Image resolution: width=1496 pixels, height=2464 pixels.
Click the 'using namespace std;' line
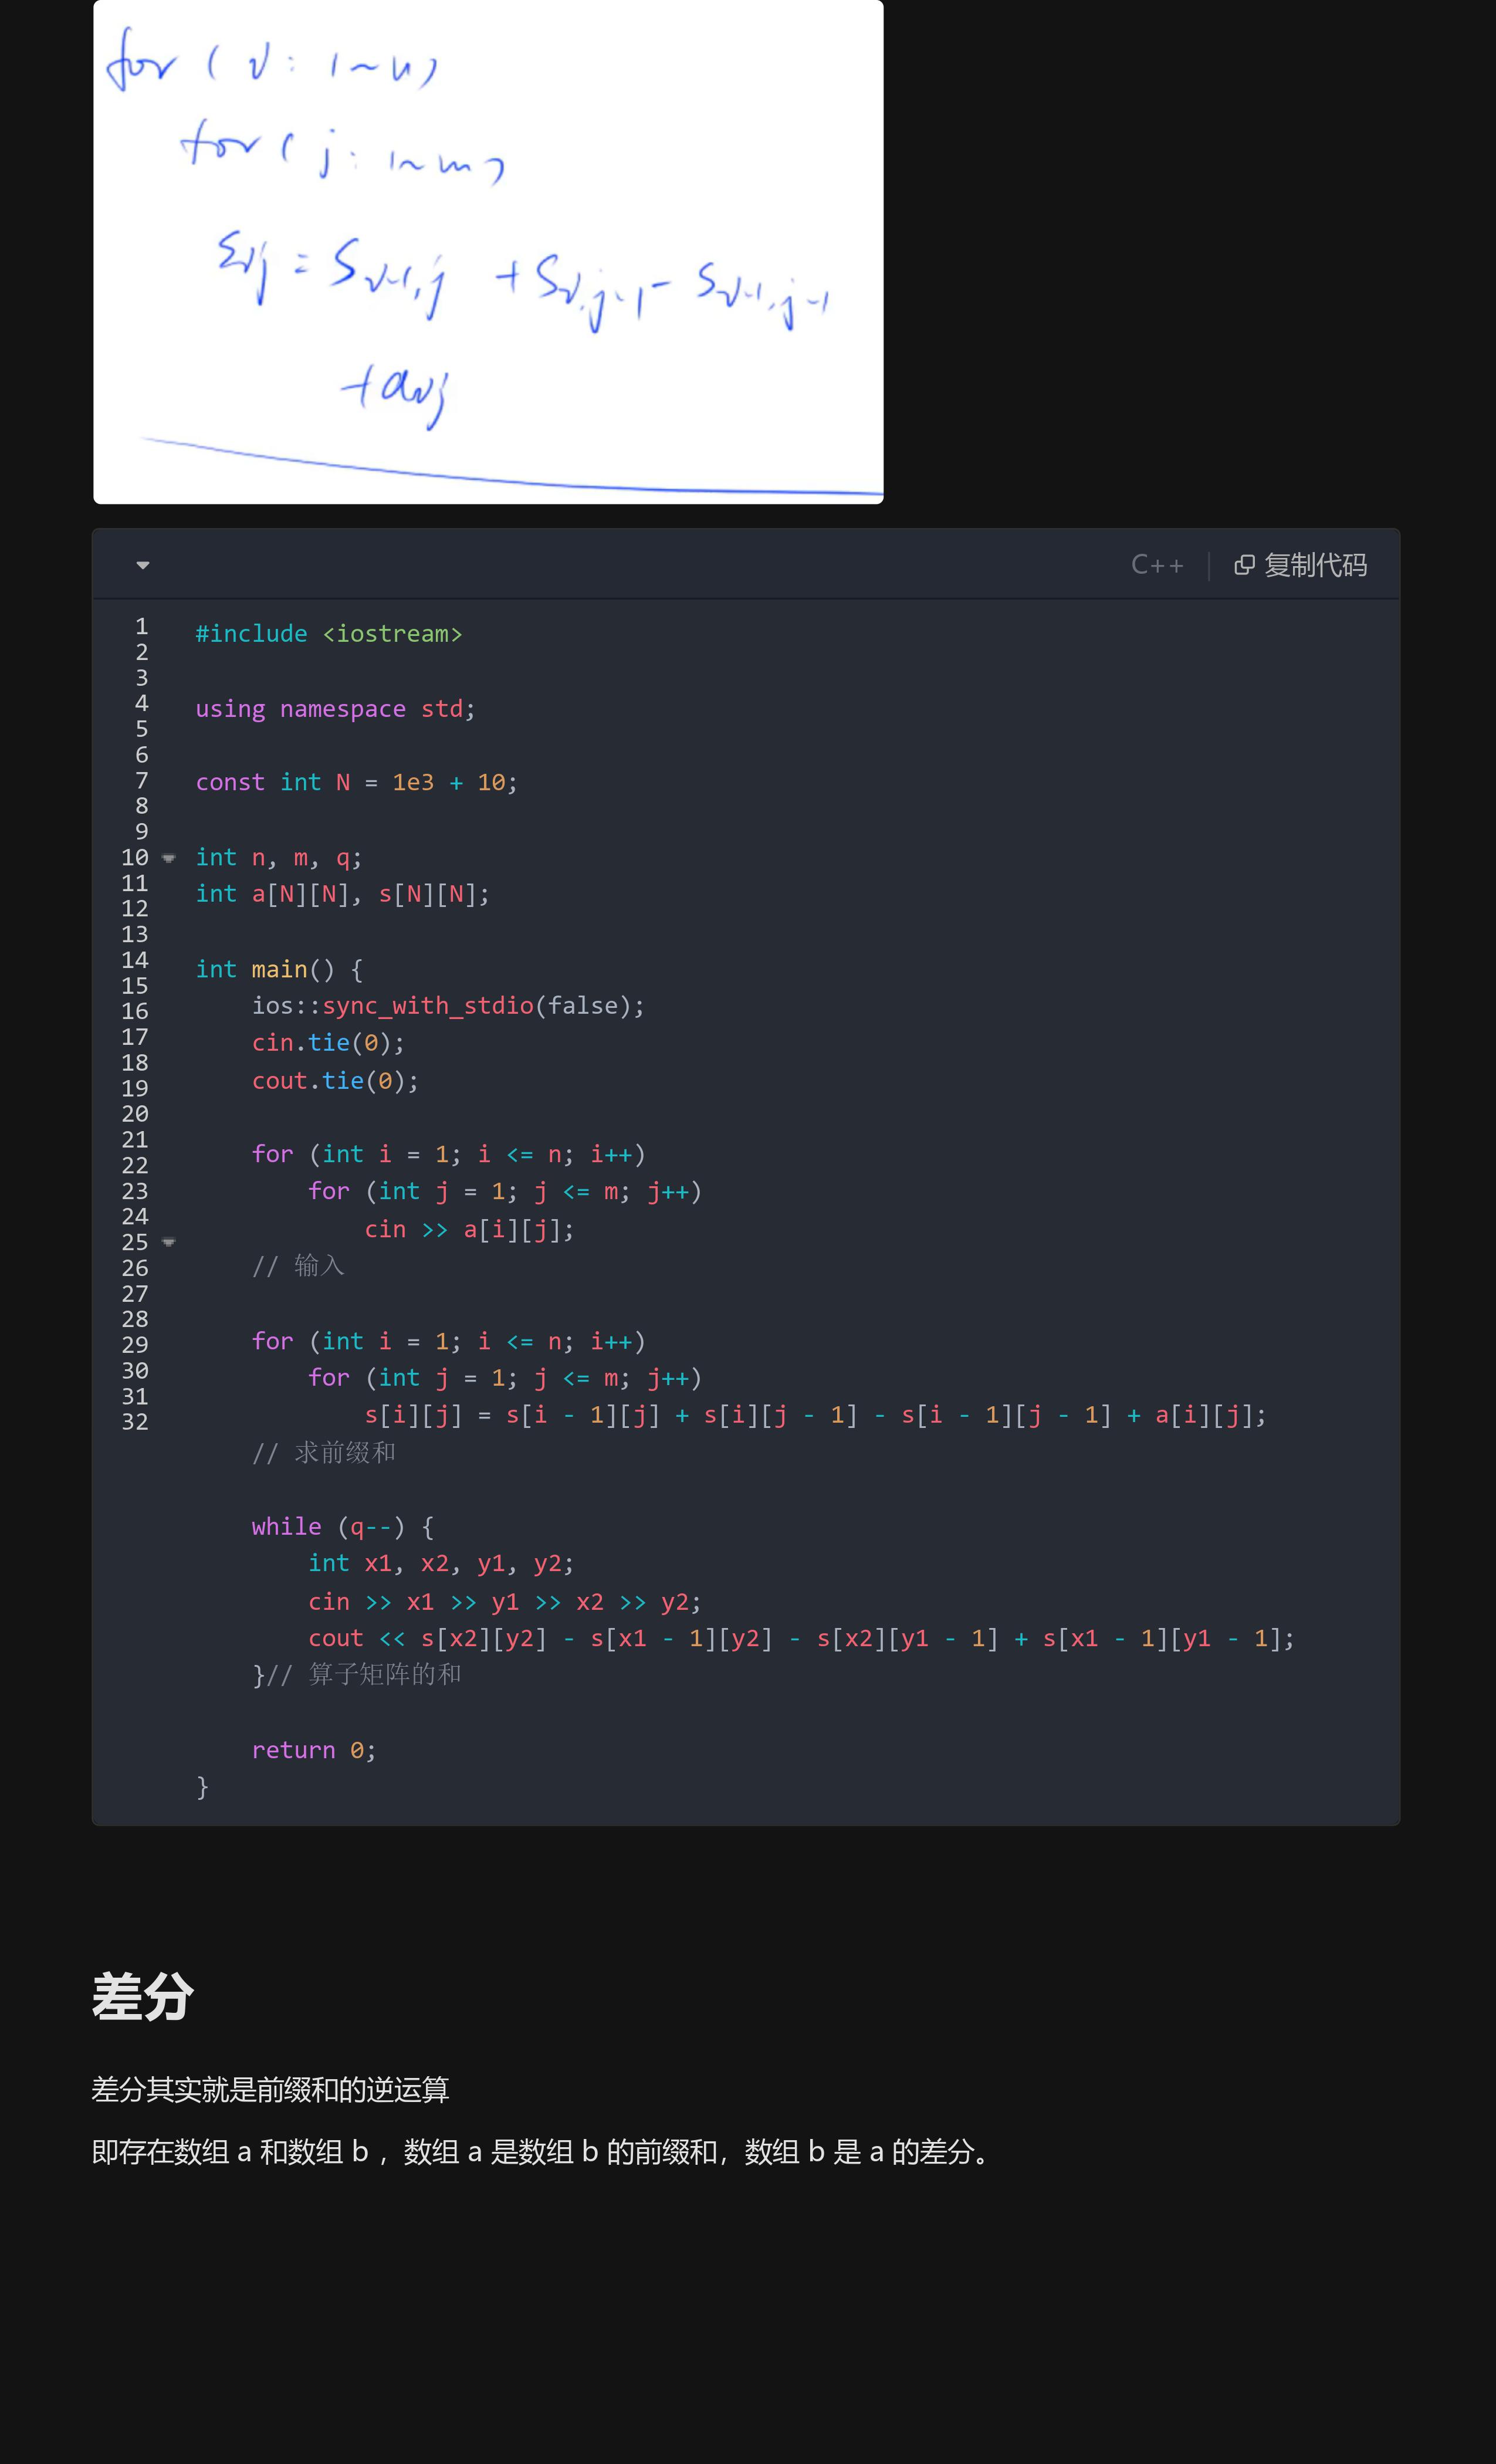335,709
